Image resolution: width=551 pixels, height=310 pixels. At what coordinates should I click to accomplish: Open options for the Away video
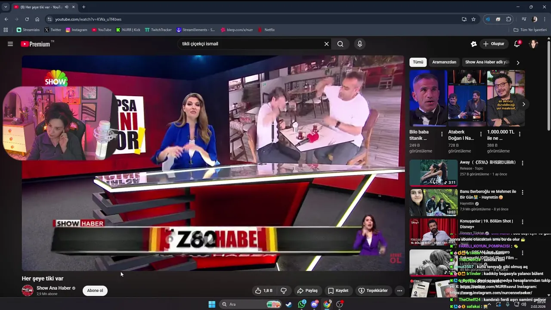tap(523, 163)
